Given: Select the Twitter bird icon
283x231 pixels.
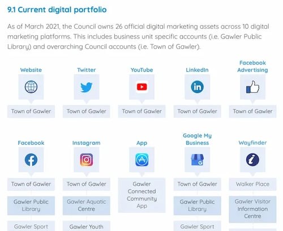Looking at the screenshot, I should click(87, 87).
